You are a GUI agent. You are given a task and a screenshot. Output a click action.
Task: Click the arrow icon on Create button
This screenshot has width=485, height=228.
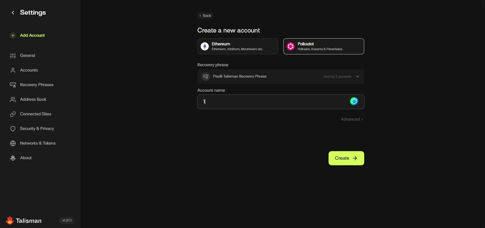[x=355, y=158]
